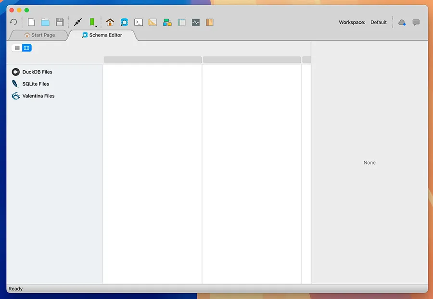Click the brown notebook toolbar icon
Viewport: 433px width, 299px height.
point(210,22)
